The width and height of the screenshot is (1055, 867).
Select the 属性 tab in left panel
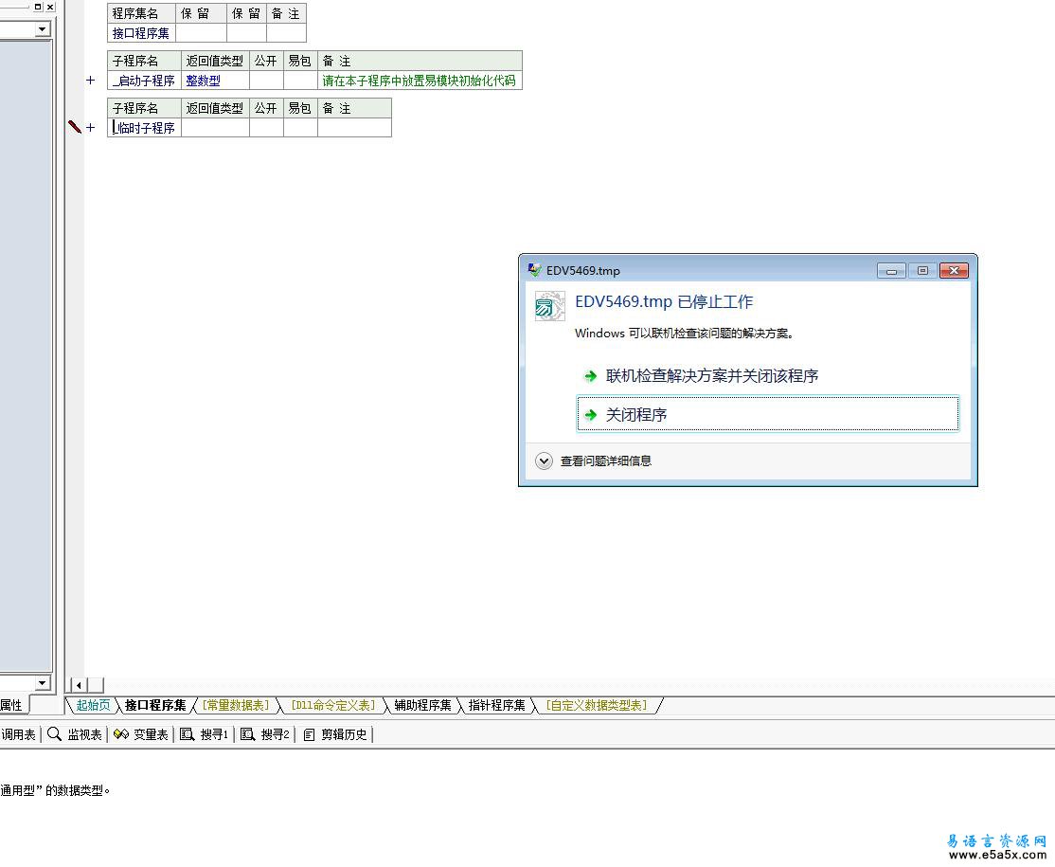pyautogui.click(x=11, y=705)
